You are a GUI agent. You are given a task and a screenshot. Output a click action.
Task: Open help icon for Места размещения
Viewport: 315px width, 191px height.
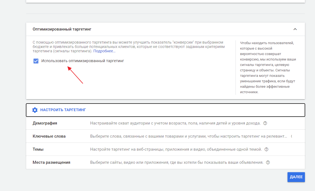268,162
